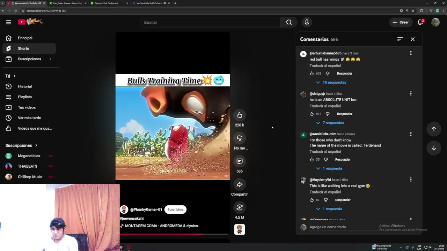
Task: Open Chillhop Music subscription channel
Action: coord(29,177)
